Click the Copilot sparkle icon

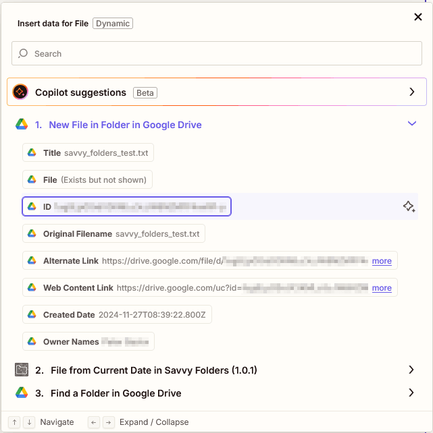tap(20, 92)
